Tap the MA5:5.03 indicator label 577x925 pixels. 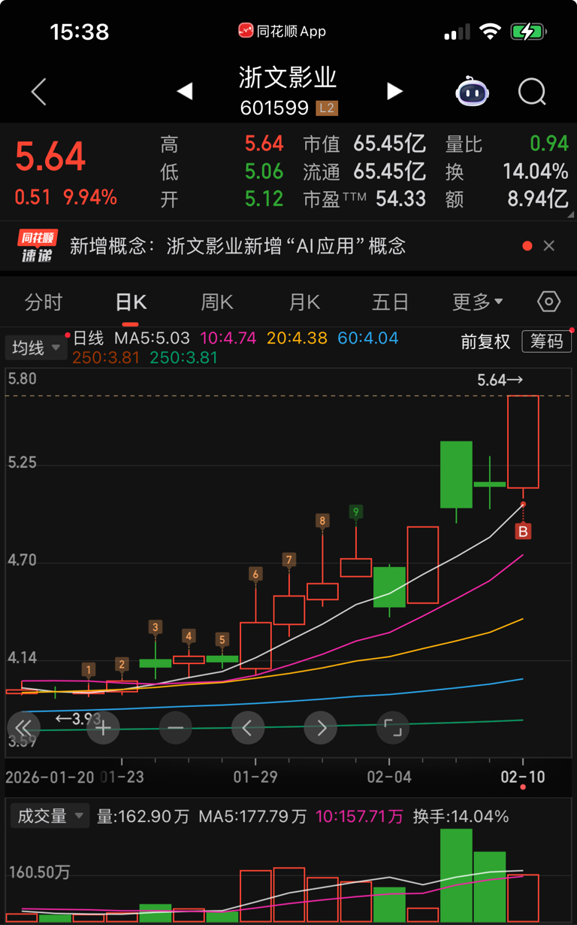[x=152, y=339]
